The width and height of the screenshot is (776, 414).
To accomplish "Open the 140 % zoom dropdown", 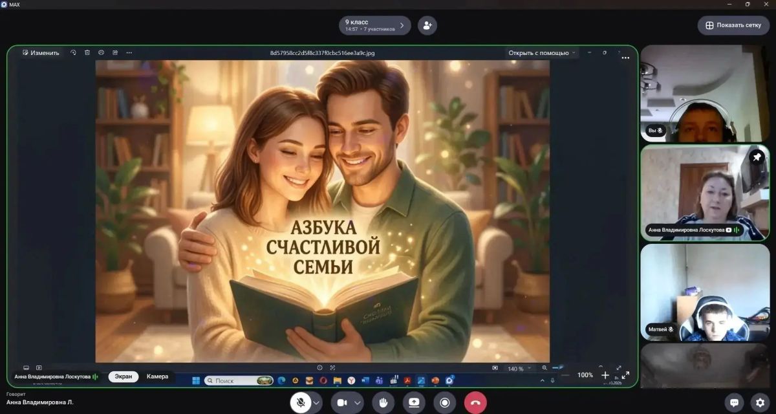I will point(520,369).
